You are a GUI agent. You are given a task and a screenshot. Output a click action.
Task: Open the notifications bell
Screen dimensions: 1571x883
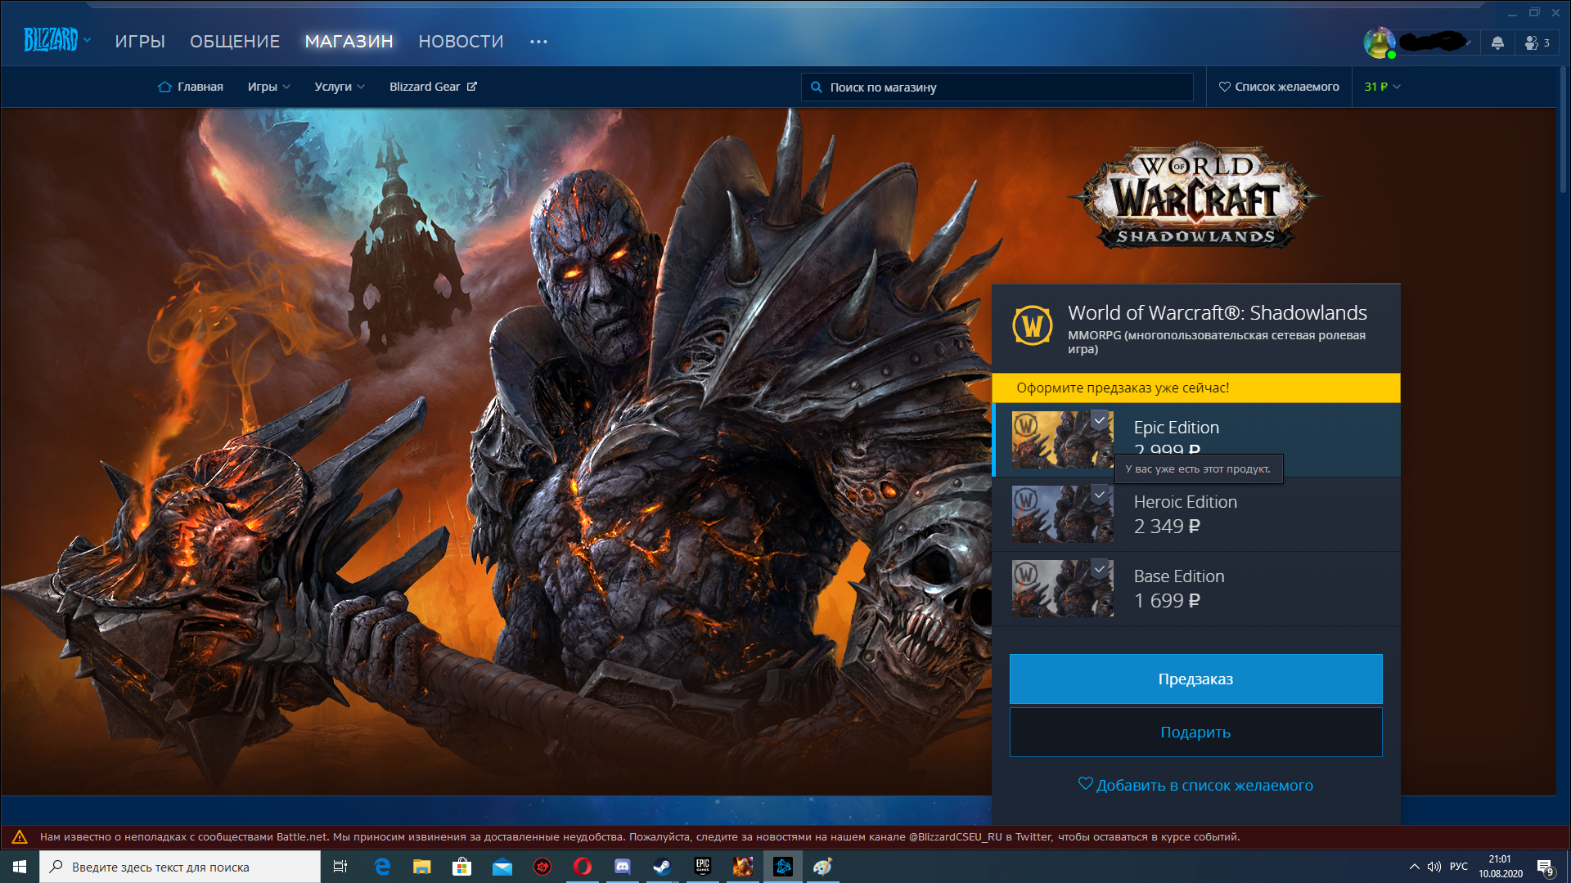(1497, 43)
